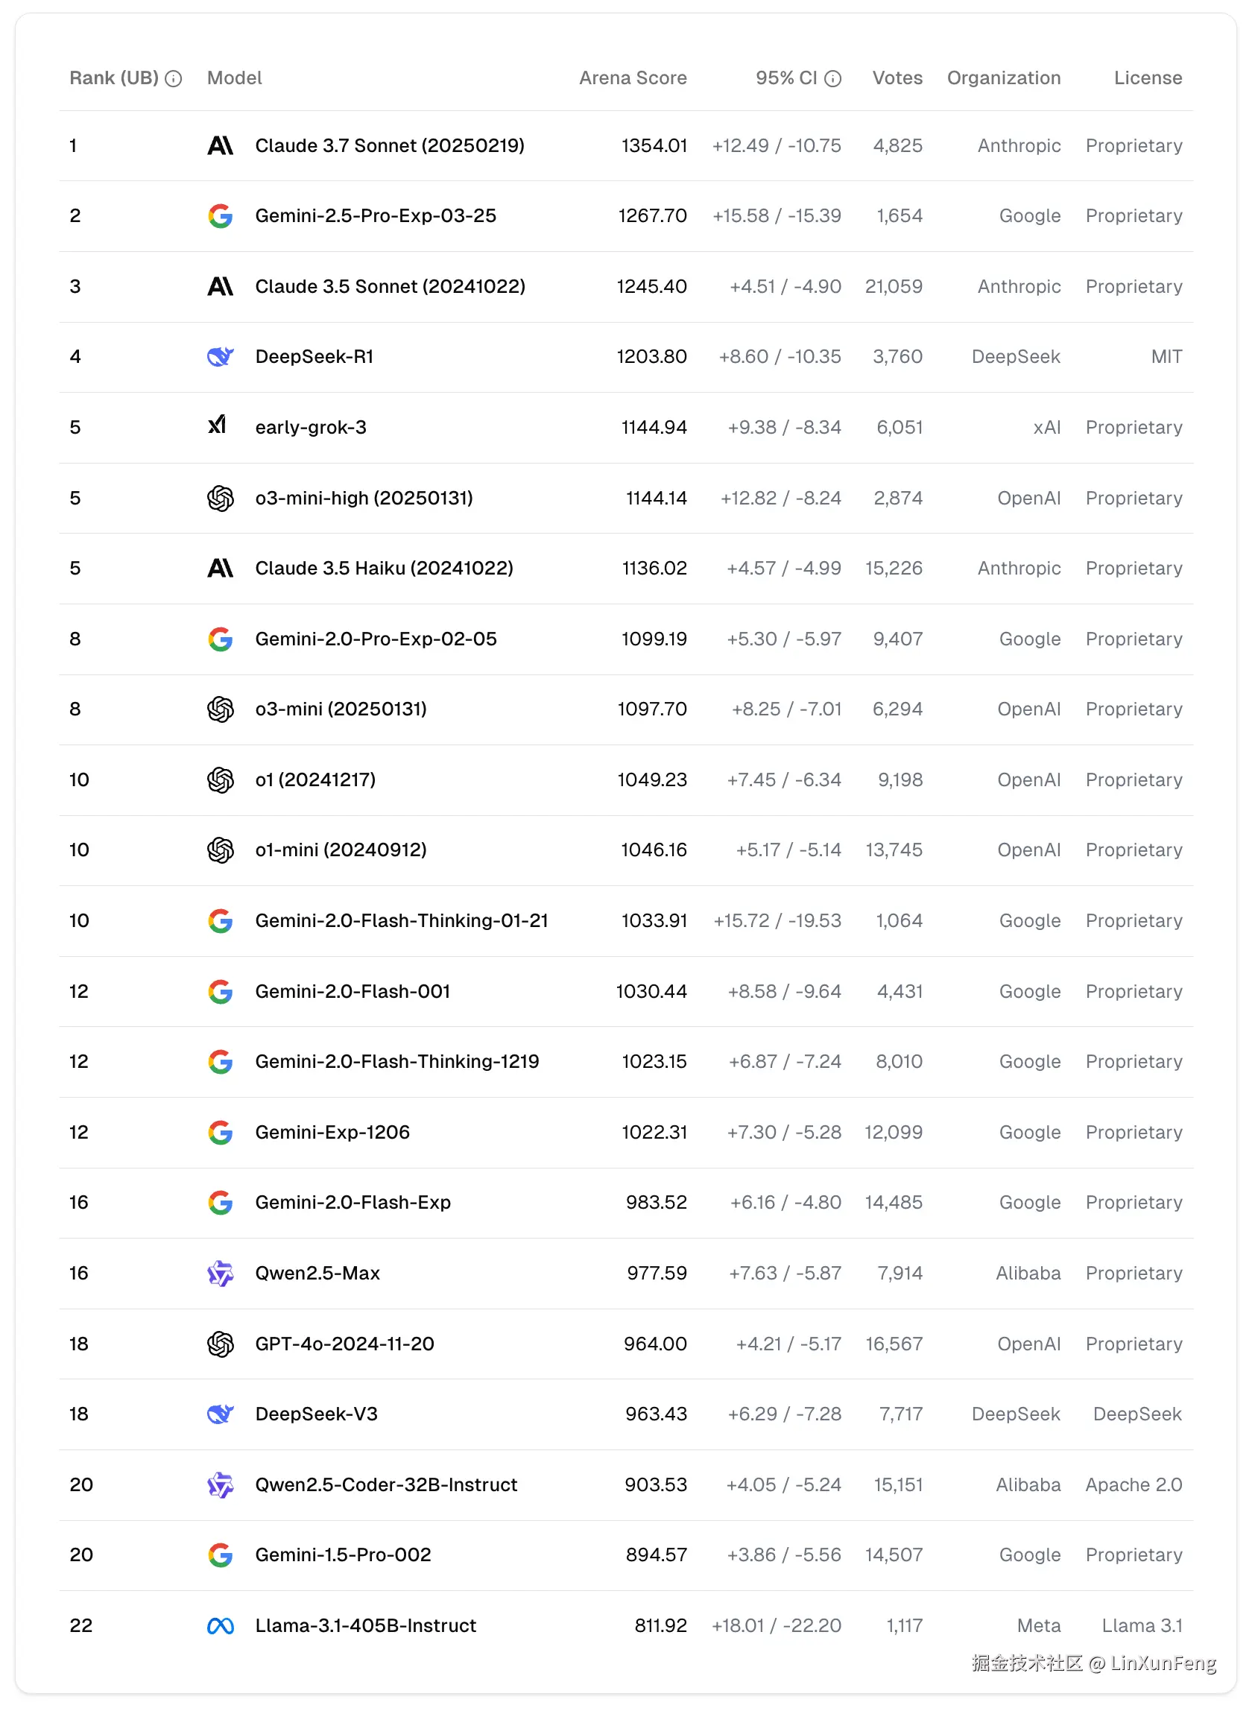1252x1711 pixels.
Task: Click the Model column header
Action: (234, 78)
